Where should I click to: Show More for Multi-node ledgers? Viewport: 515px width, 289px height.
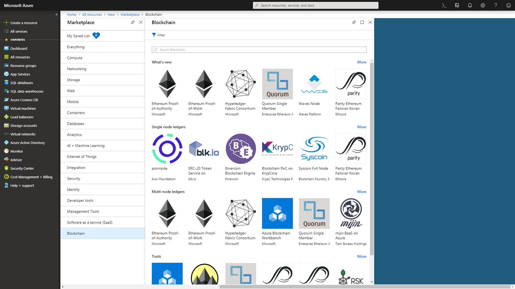coord(362,191)
